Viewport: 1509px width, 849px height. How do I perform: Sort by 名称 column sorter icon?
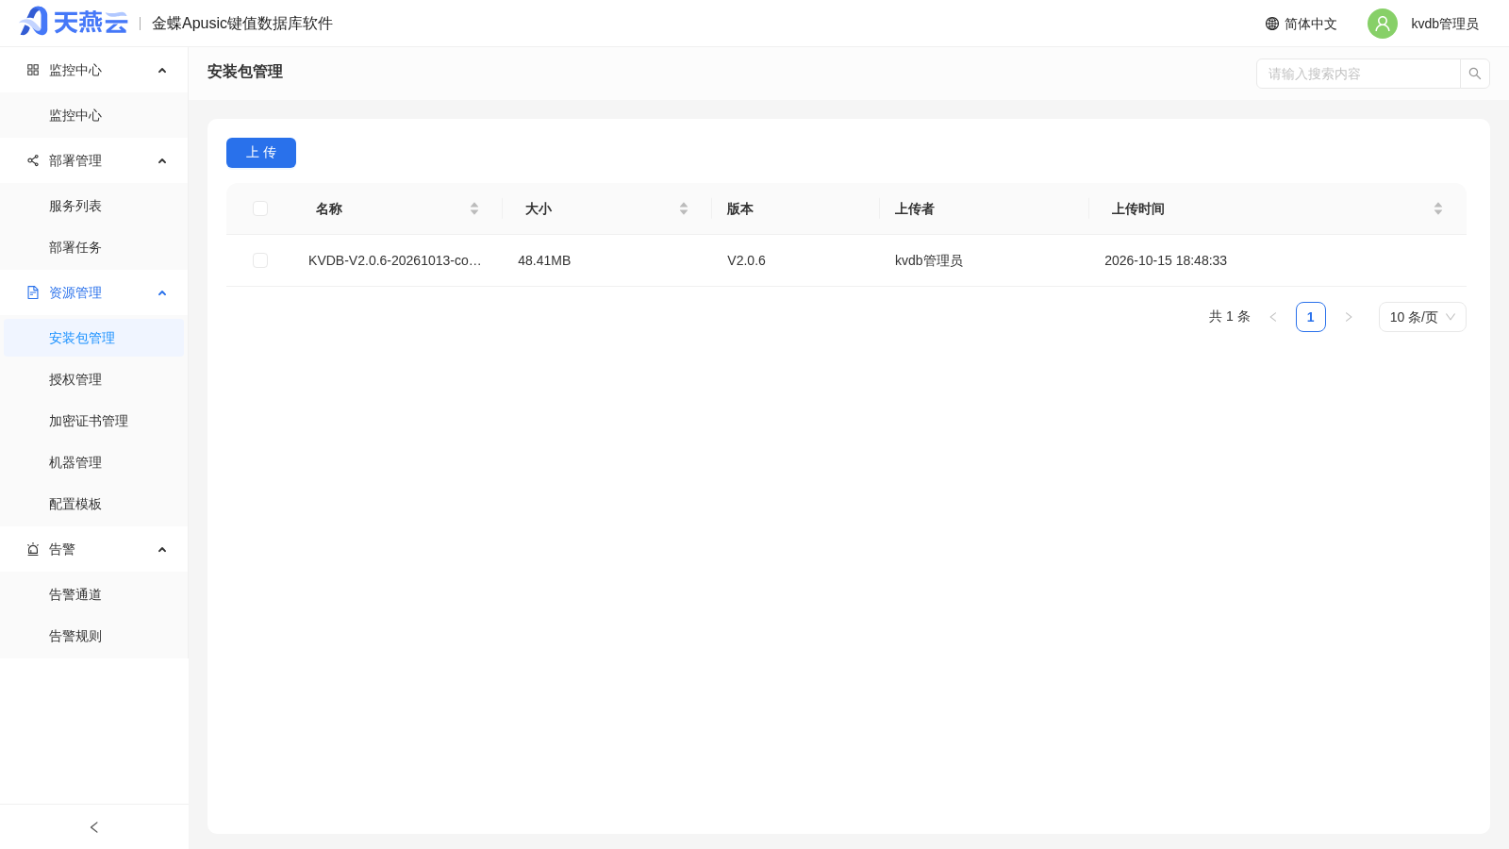coord(474,208)
